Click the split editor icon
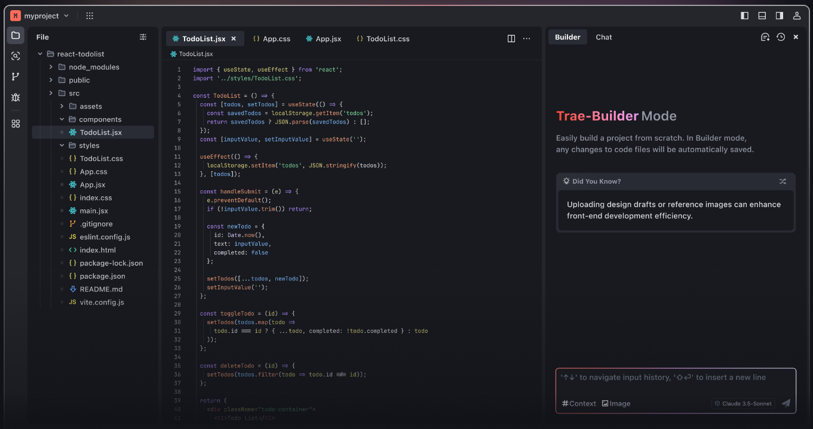Viewport: 813px width, 429px height. pyautogui.click(x=511, y=39)
